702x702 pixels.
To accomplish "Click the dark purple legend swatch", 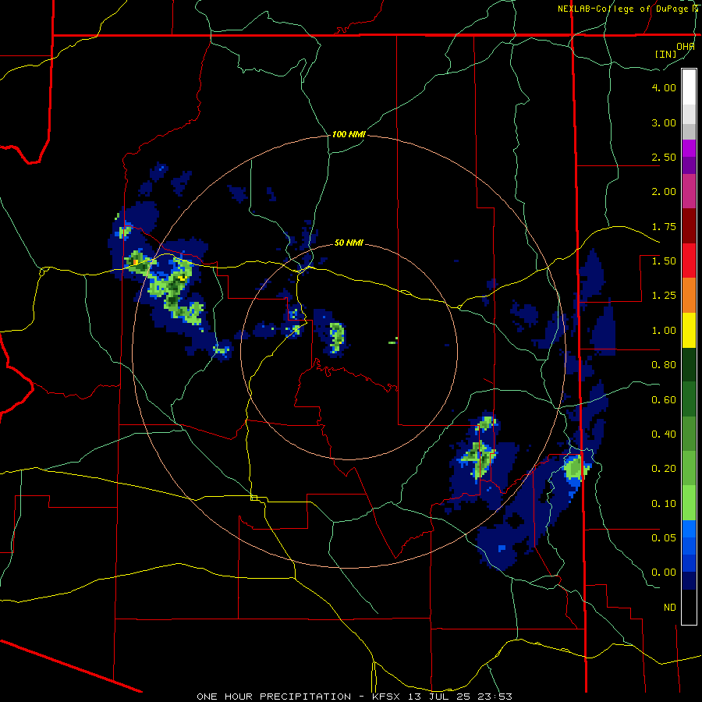I will tap(689, 165).
